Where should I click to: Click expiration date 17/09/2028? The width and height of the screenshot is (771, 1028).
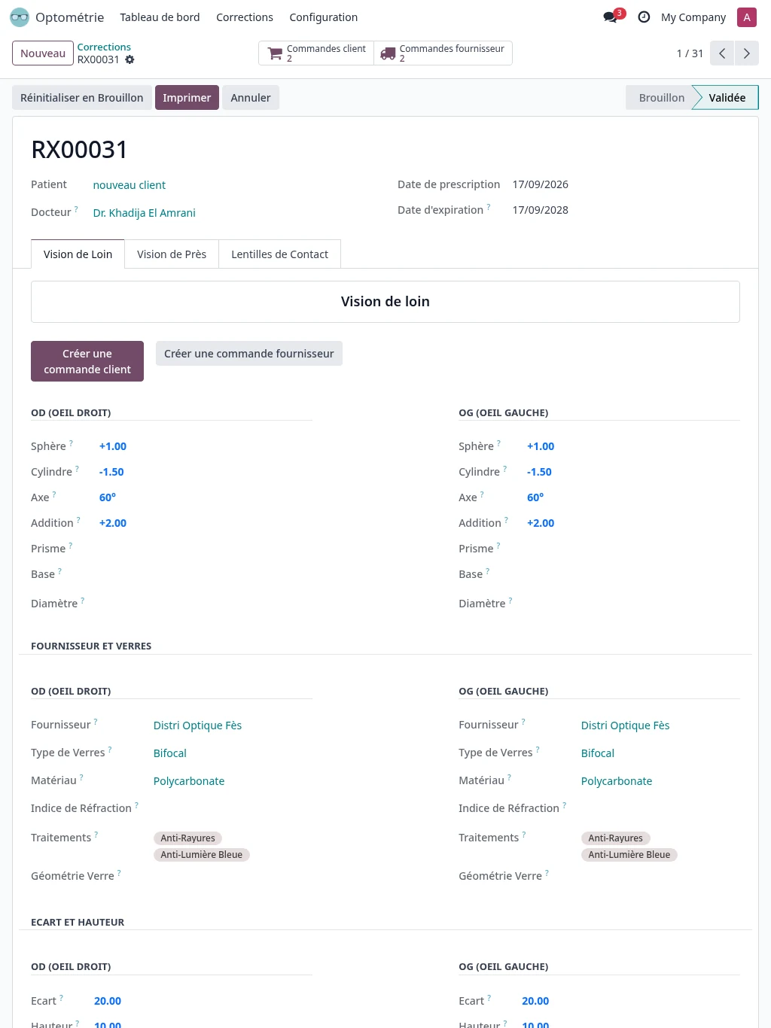coord(541,210)
